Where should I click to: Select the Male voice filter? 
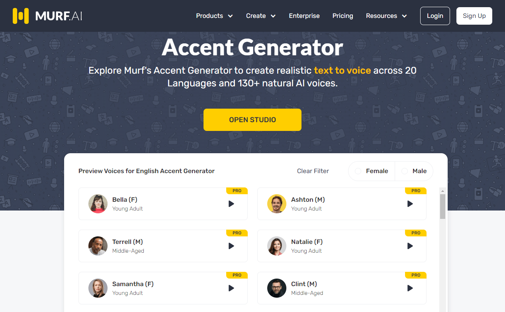(414, 171)
